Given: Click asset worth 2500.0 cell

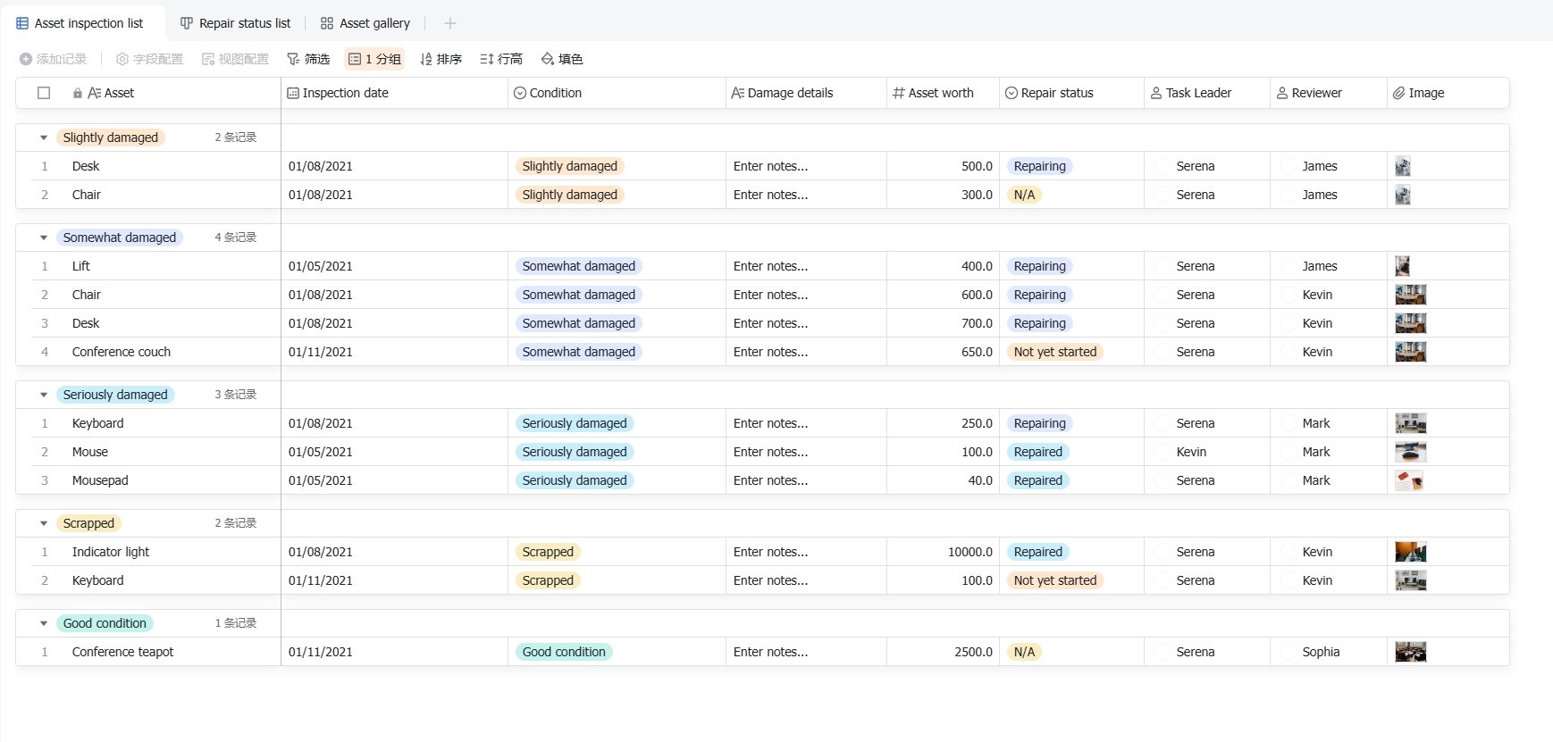Looking at the screenshot, I should coord(943,652).
